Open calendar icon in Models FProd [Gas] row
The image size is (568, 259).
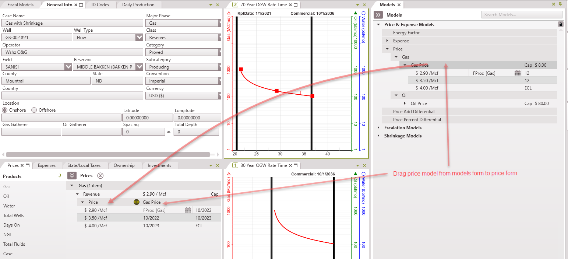coord(518,73)
